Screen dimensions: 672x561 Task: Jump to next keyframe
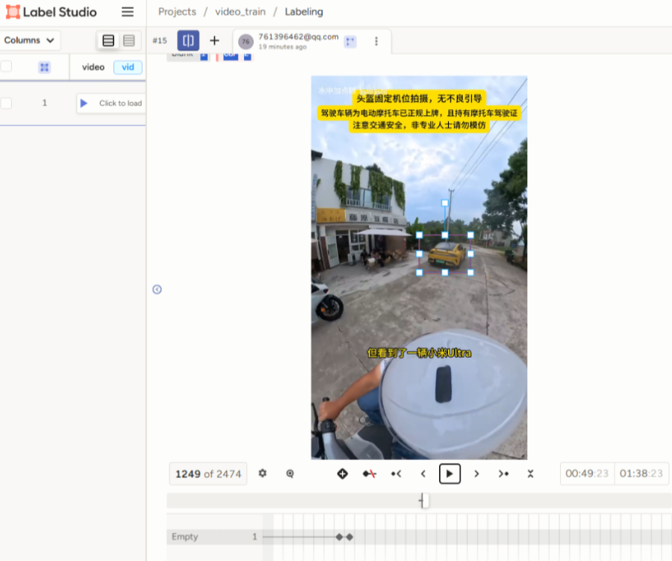pyautogui.click(x=503, y=474)
